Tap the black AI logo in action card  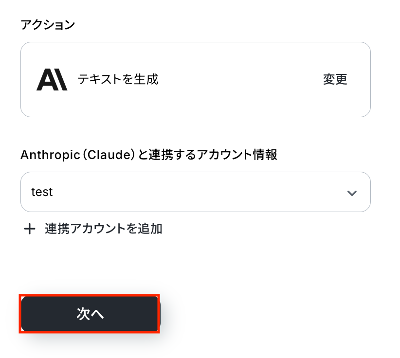point(52,79)
